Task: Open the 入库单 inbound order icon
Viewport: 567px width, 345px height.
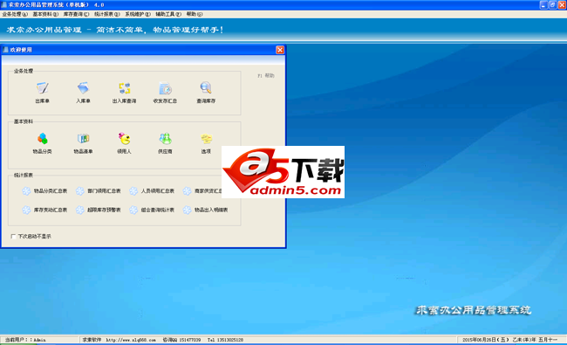Action: (x=83, y=88)
